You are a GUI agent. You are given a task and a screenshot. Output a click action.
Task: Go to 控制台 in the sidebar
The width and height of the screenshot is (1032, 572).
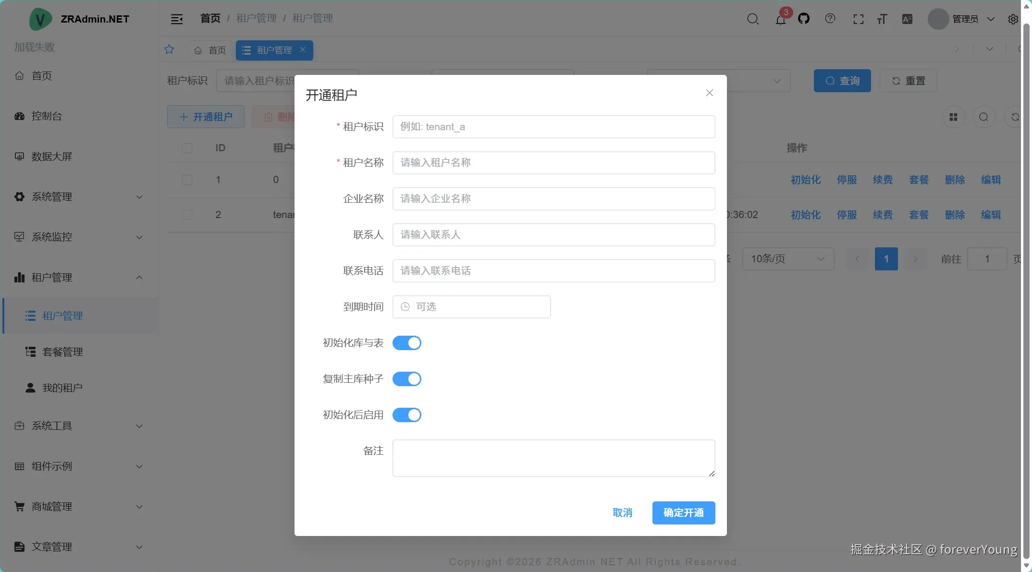coord(79,116)
